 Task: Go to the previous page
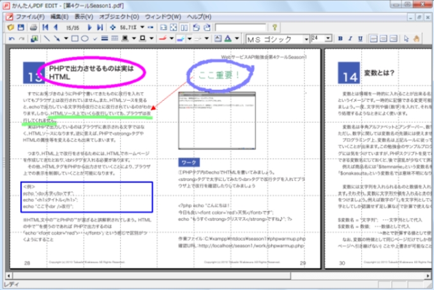[x=56, y=27]
